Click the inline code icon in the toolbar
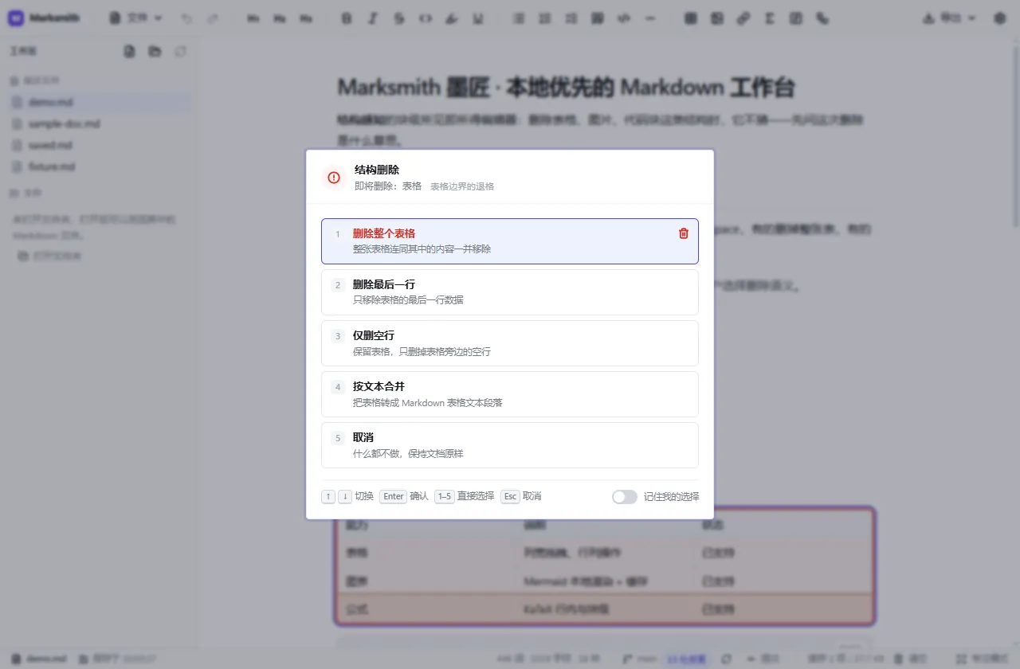This screenshot has width=1020, height=669. [x=426, y=18]
